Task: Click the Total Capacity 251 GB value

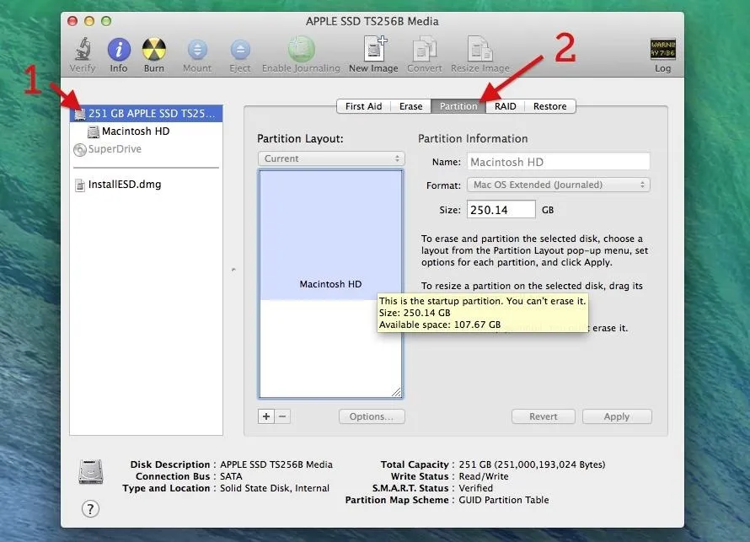Action: 532,464
